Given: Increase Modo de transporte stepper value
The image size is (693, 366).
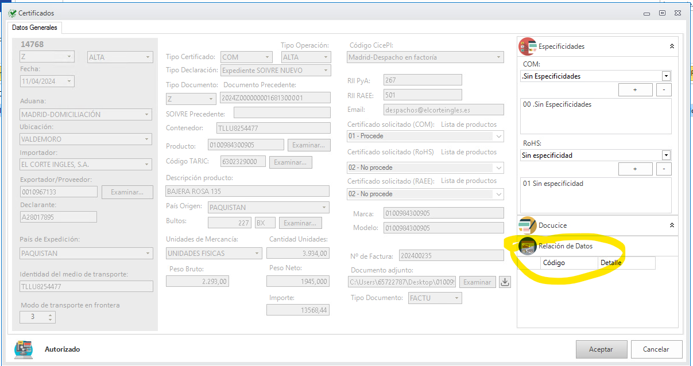Looking at the screenshot, I should click(51, 314).
